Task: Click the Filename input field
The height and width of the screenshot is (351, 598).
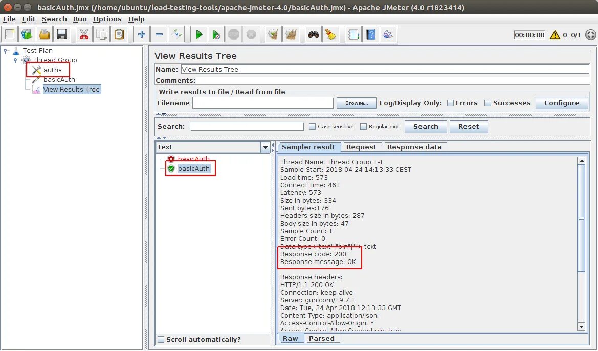Action: tap(263, 103)
